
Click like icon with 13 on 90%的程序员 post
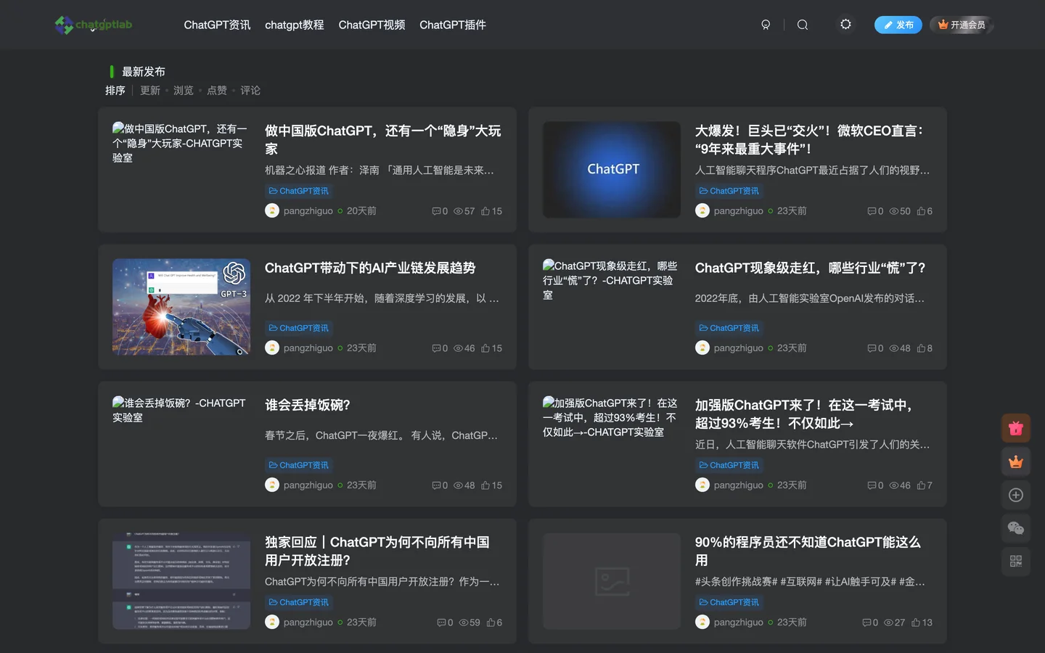(x=916, y=623)
